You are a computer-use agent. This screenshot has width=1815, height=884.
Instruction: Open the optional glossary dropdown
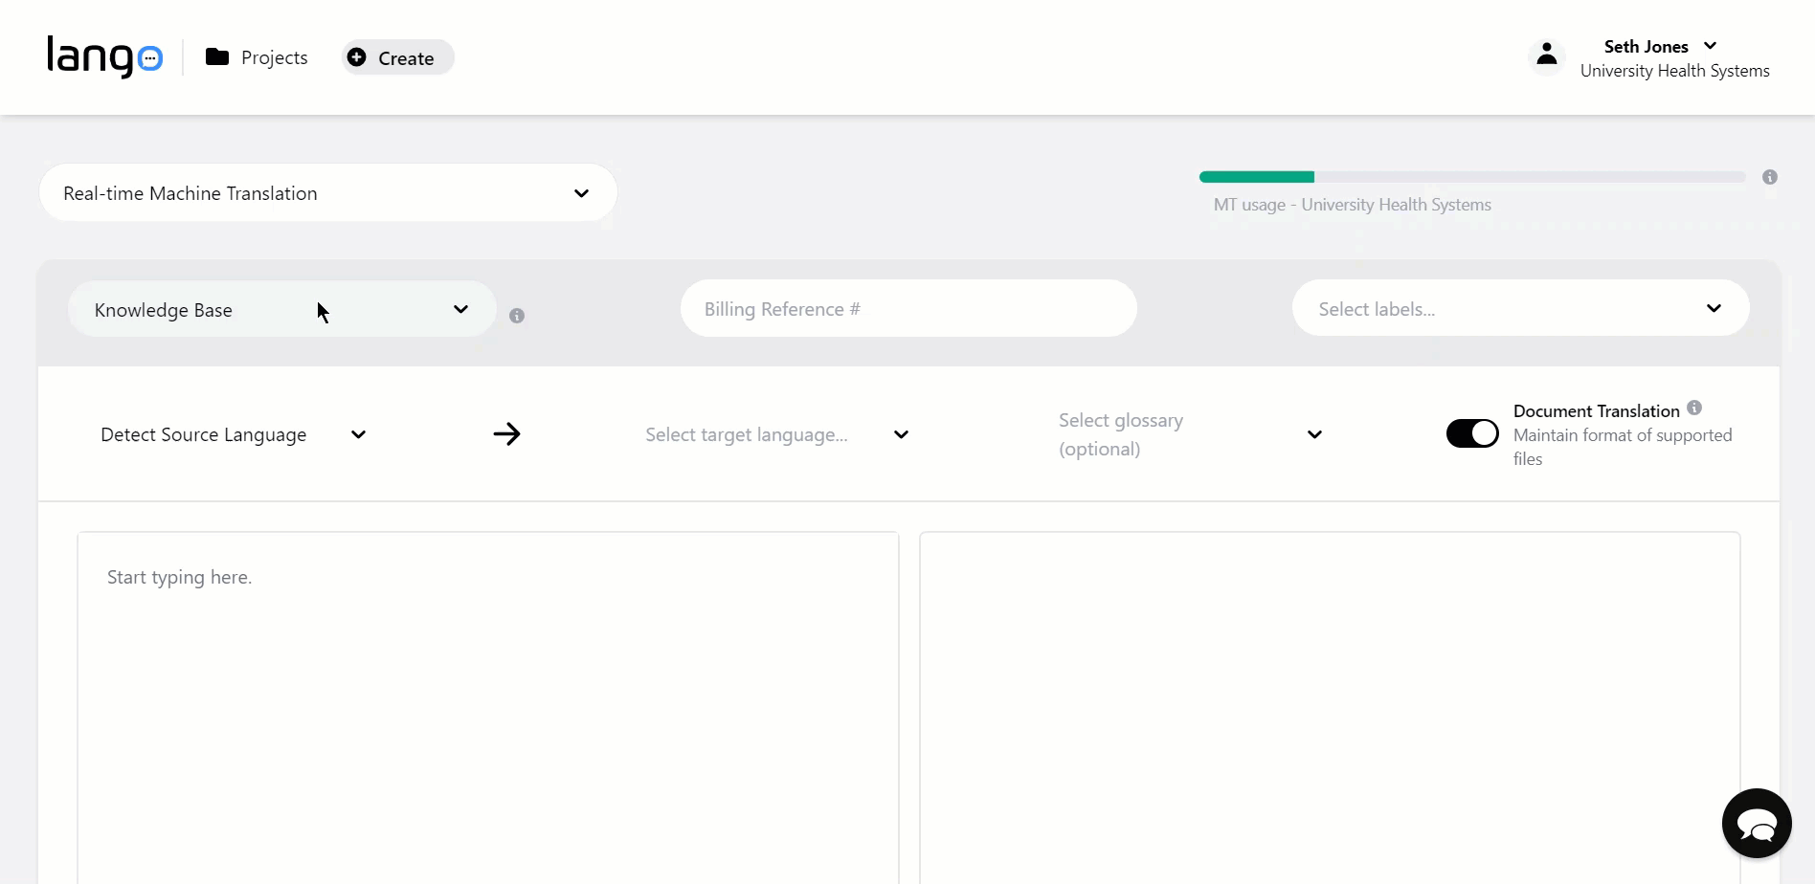click(1190, 434)
